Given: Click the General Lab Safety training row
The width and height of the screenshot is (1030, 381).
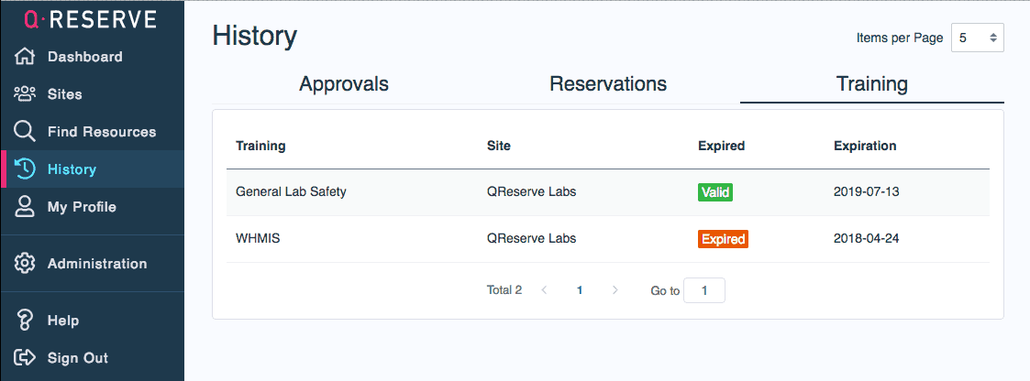Looking at the screenshot, I should (291, 192).
